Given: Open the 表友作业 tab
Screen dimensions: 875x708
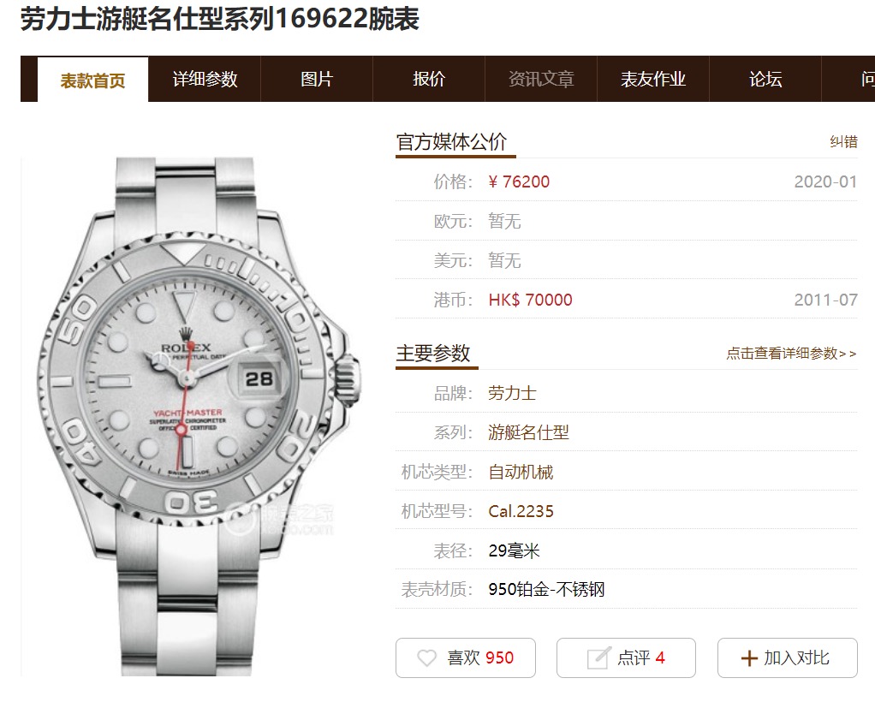Looking at the screenshot, I should point(653,80).
